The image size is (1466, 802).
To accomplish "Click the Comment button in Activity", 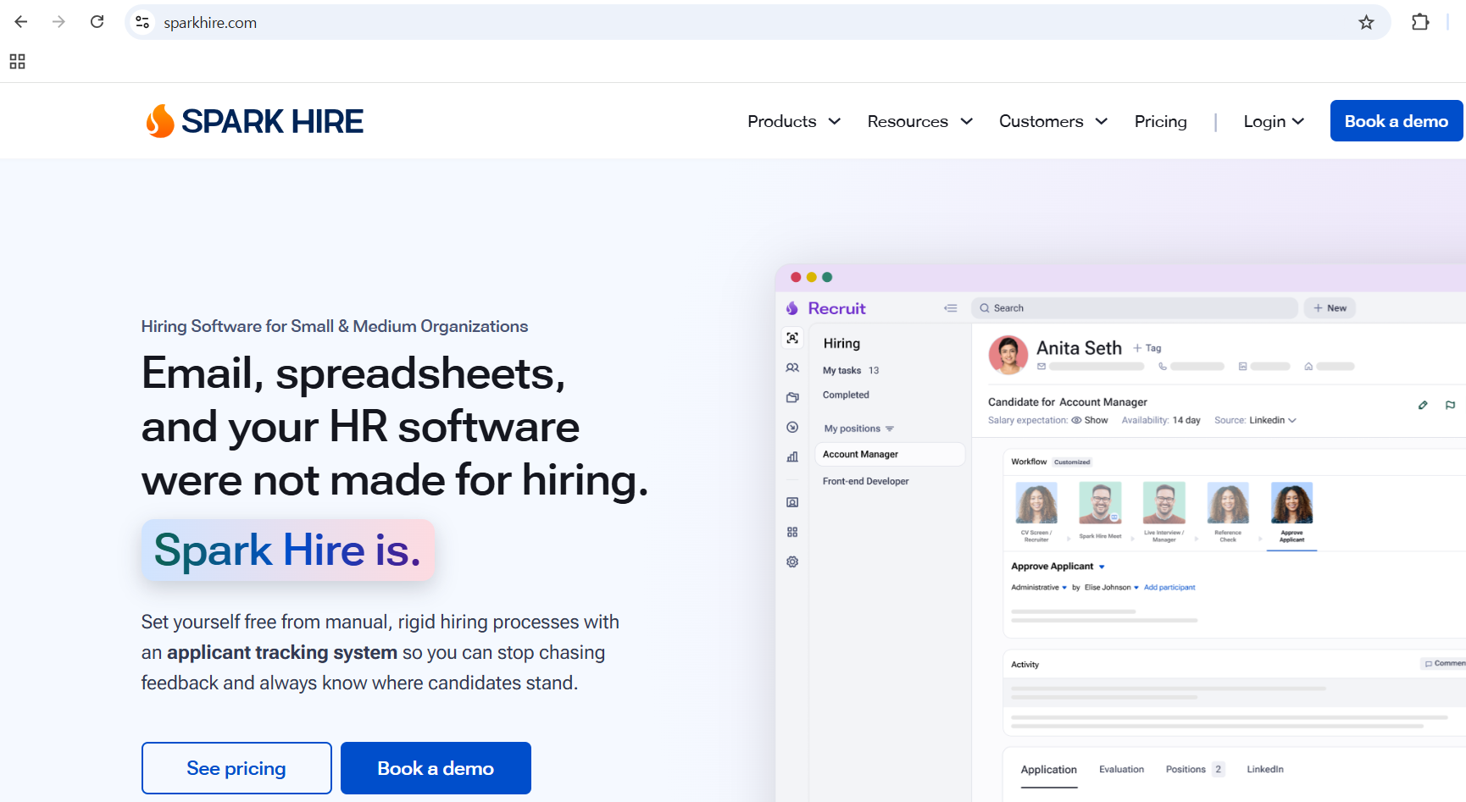I will tap(1444, 664).
